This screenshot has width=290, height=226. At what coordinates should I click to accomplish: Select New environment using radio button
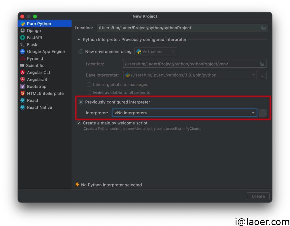81,51
